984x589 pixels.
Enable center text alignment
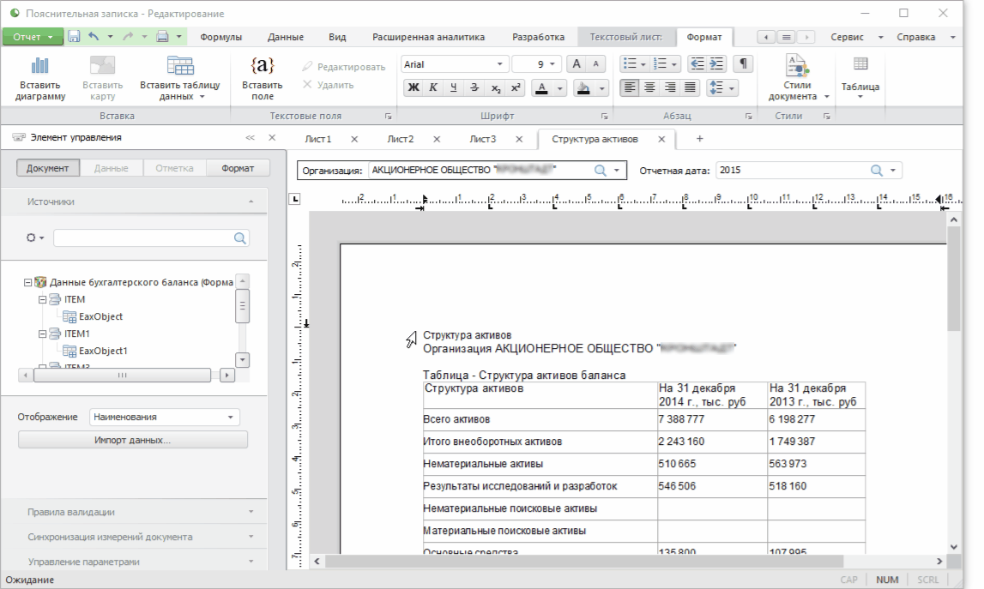coord(650,87)
